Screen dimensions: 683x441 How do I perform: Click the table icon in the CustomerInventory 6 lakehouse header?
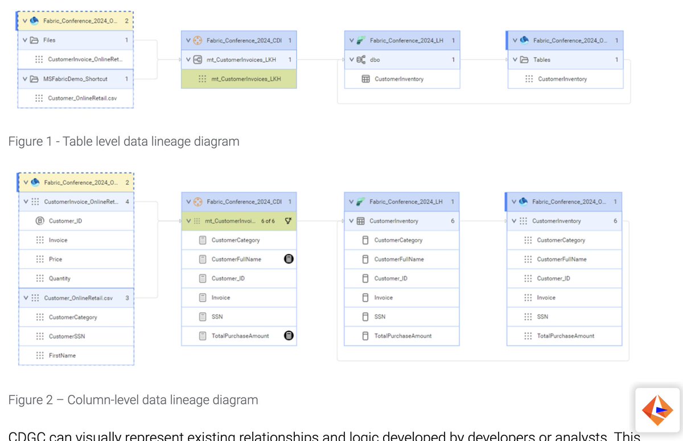[360, 221]
